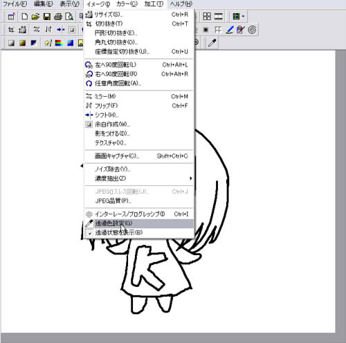Click the flip toolbar icon

pyautogui.click(x=48, y=30)
